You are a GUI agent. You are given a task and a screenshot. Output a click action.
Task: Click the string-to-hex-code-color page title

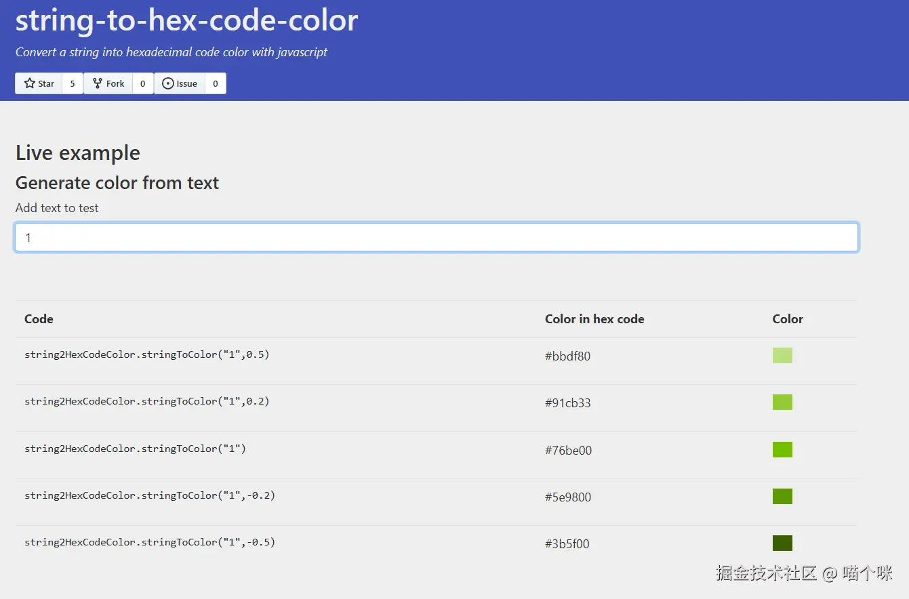186,20
